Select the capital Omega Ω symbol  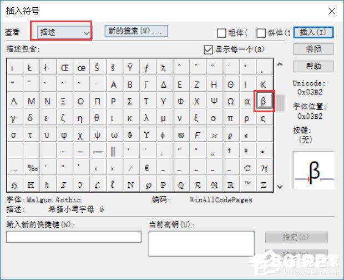[230, 101]
